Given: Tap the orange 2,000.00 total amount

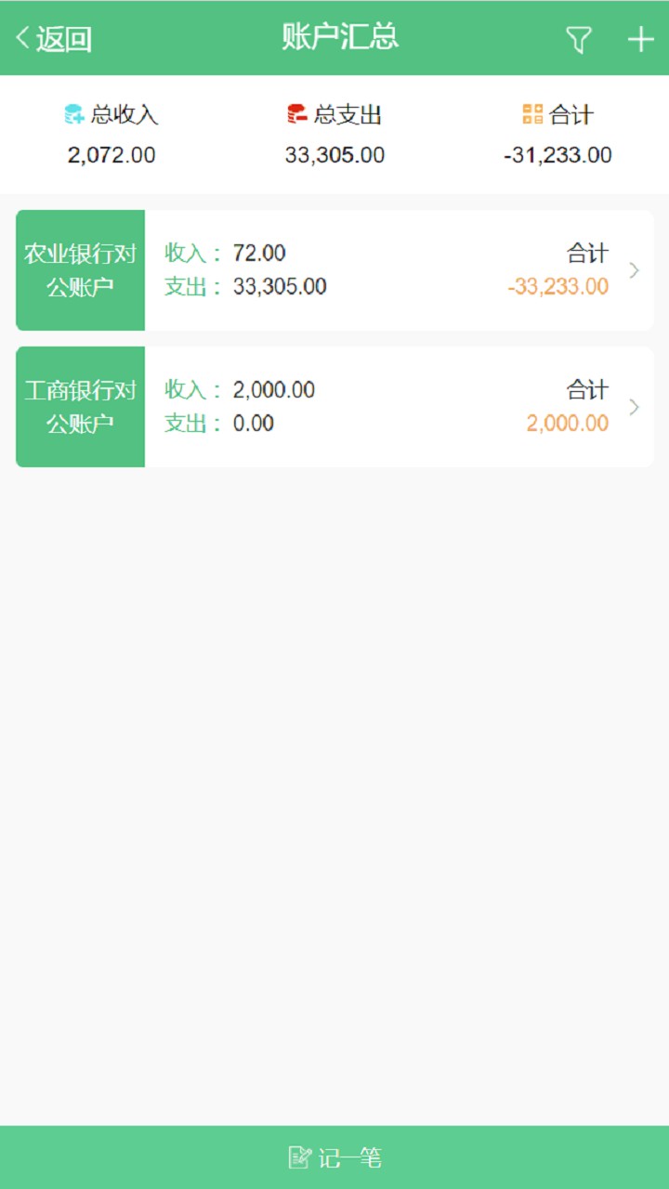Looking at the screenshot, I should point(568,424).
